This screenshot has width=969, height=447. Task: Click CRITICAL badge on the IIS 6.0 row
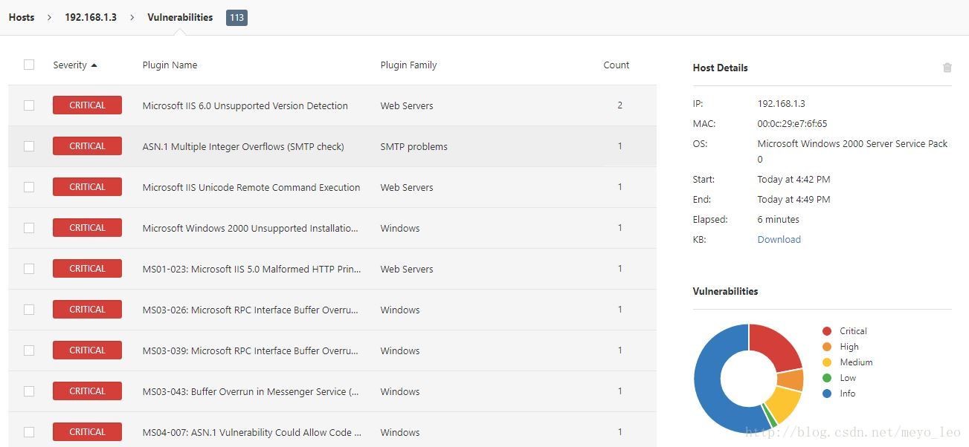point(87,105)
